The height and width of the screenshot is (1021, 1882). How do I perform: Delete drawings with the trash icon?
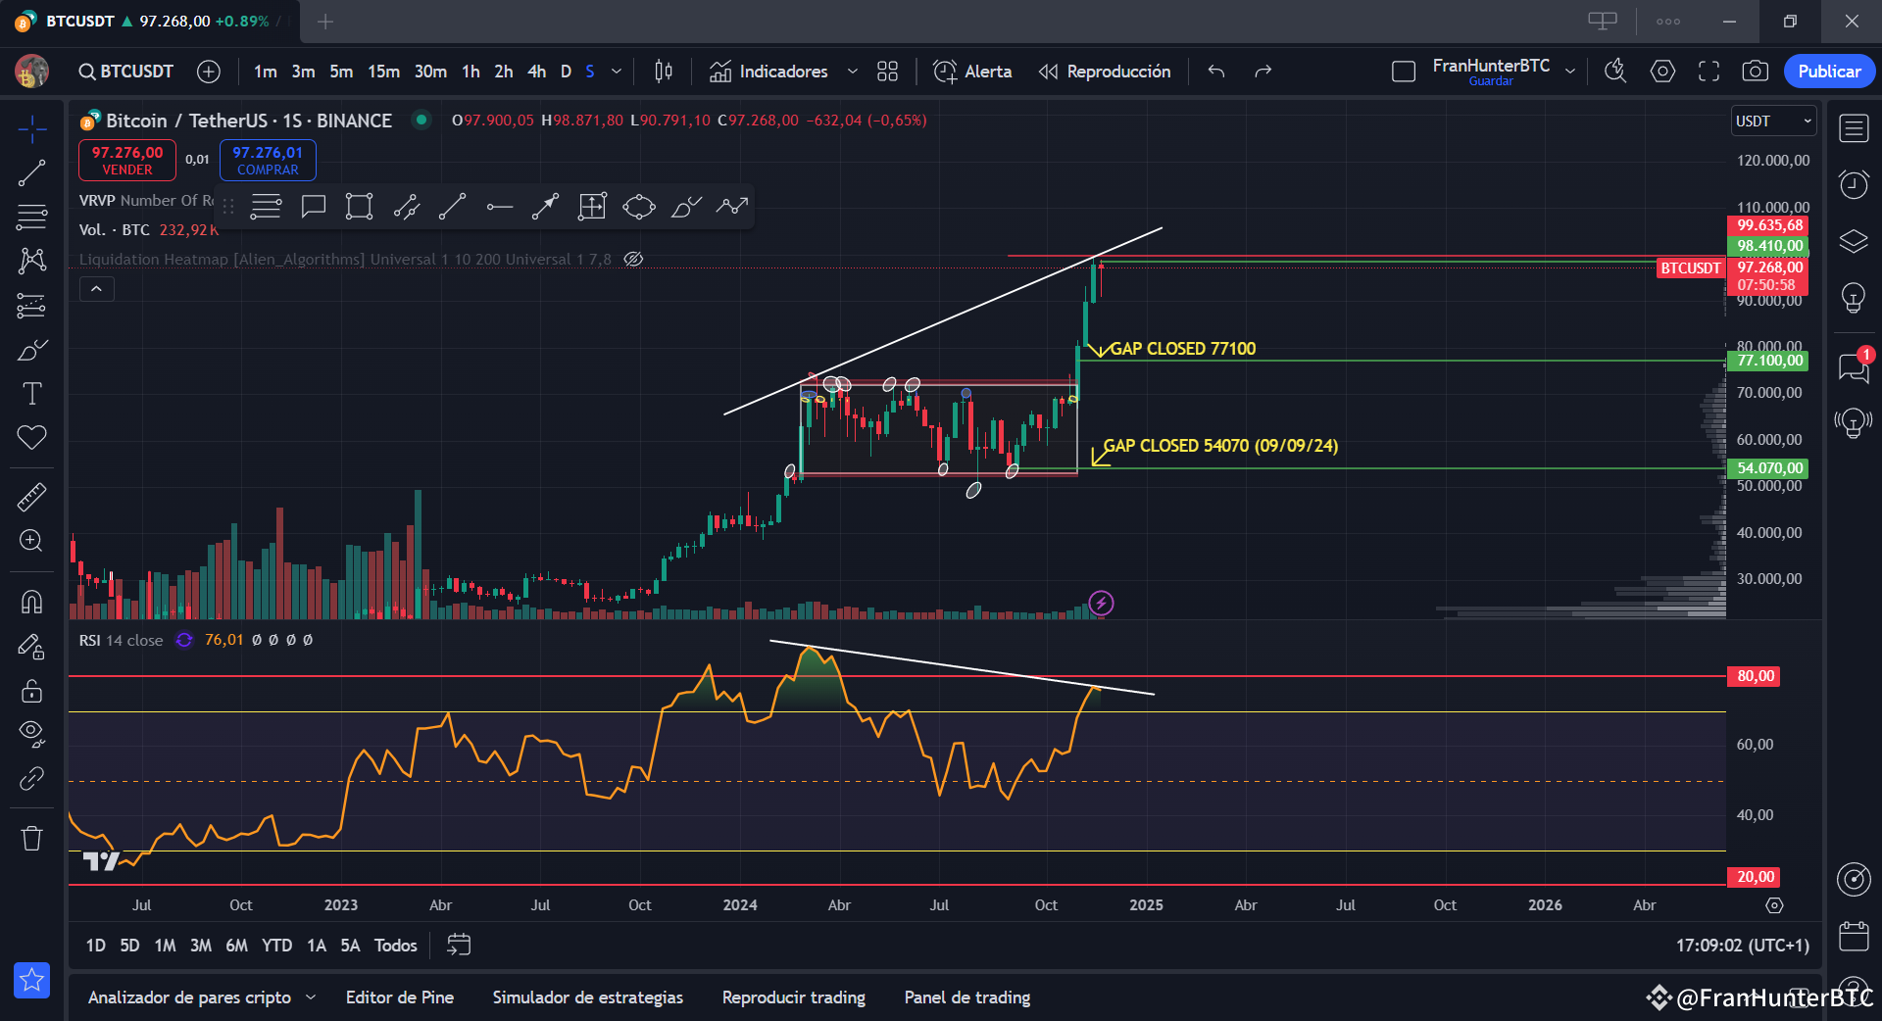point(31,838)
